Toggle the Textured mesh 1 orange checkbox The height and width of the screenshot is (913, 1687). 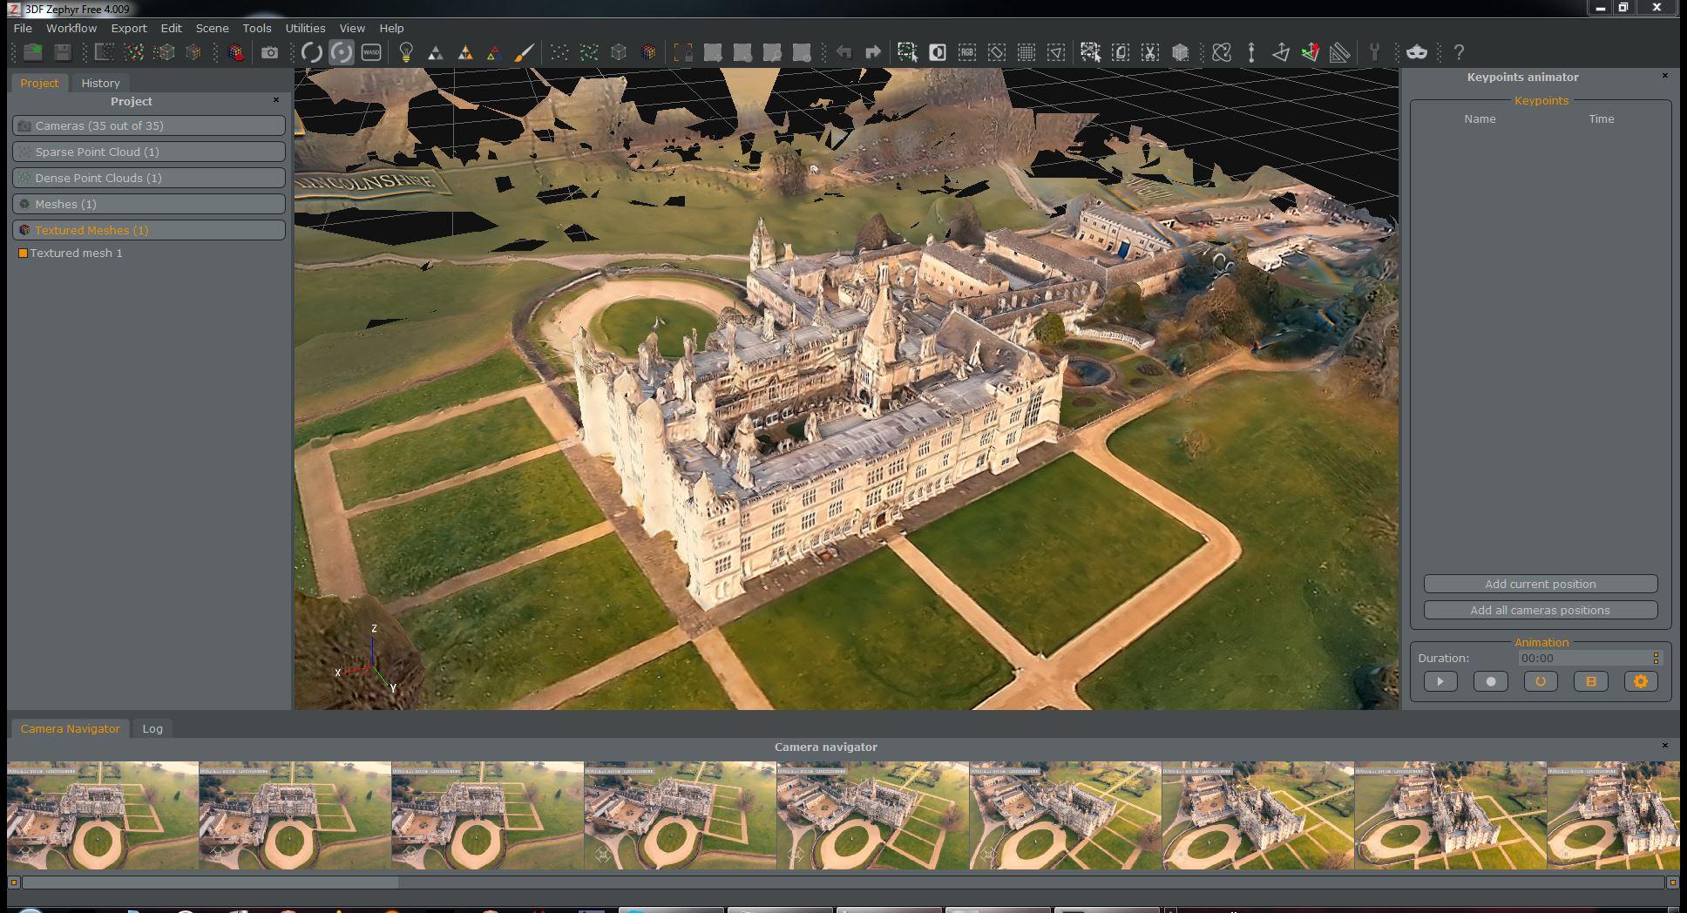(23, 253)
